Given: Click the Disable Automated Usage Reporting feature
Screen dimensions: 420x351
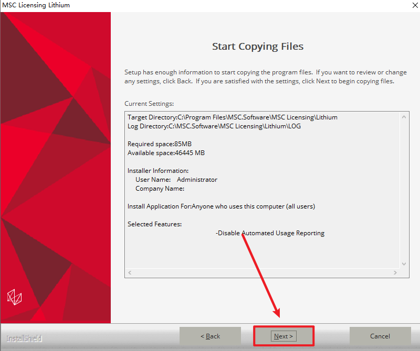Looking at the screenshot, I should (270, 233).
